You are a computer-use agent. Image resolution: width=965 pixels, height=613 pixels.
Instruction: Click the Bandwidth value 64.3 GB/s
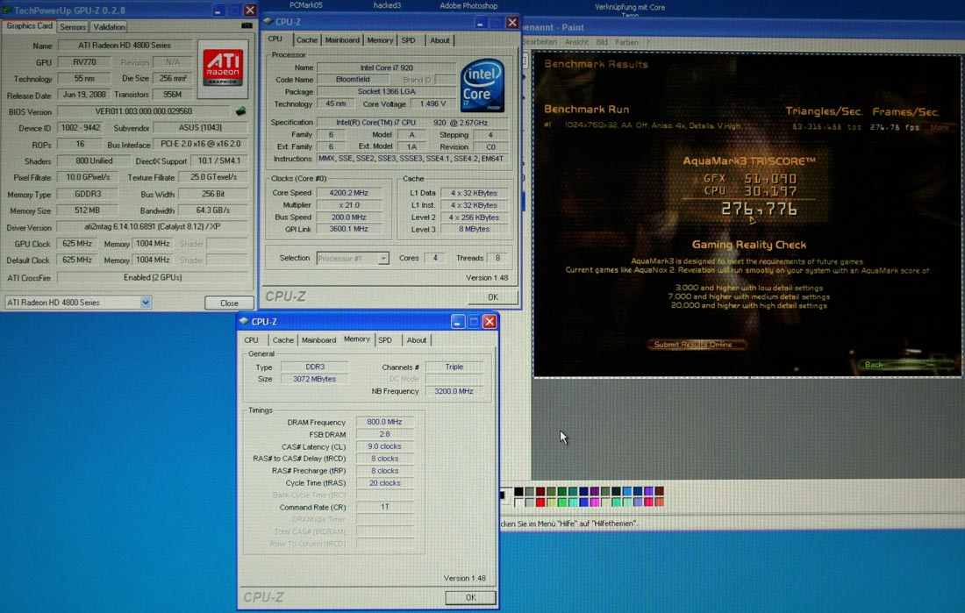point(212,210)
